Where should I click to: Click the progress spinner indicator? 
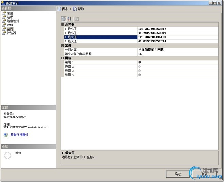point(7,155)
